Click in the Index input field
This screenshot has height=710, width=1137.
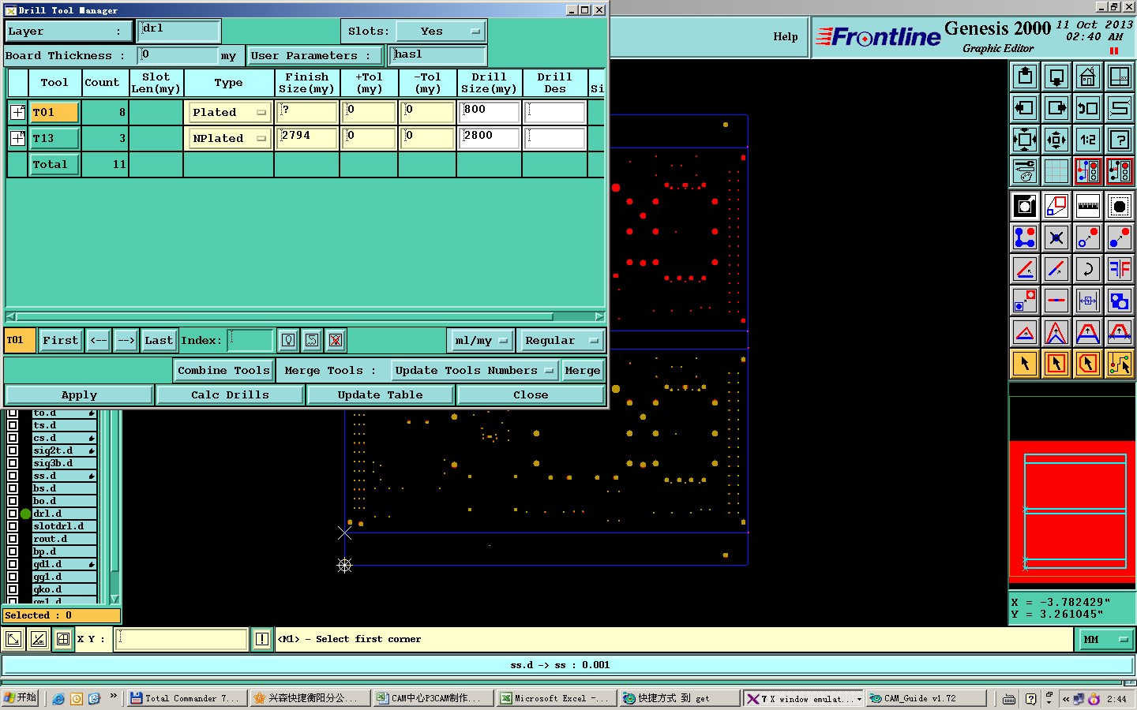pos(250,341)
